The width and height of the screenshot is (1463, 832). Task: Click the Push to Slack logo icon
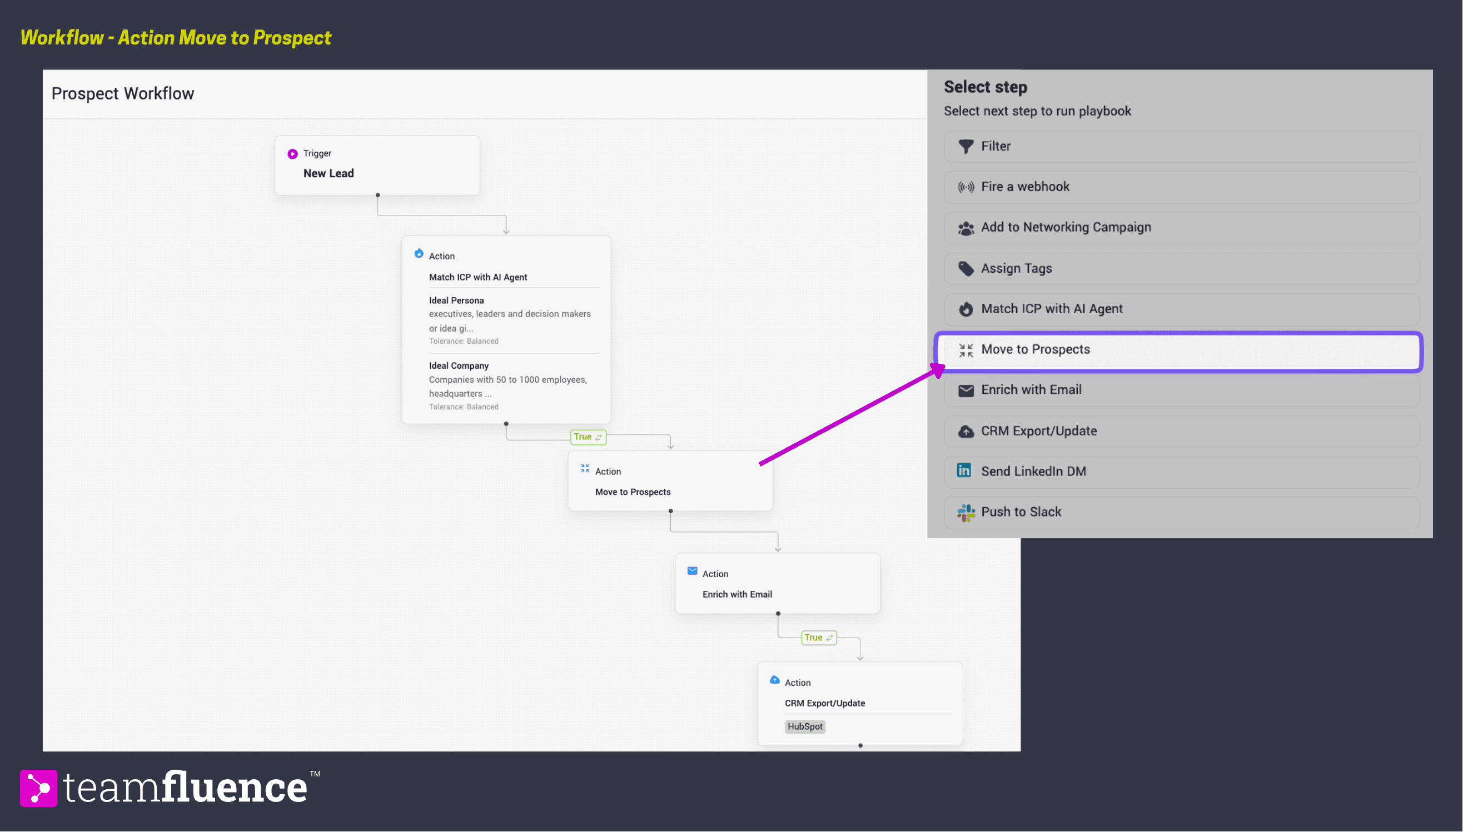pyautogui.click(x=966, y=513)
